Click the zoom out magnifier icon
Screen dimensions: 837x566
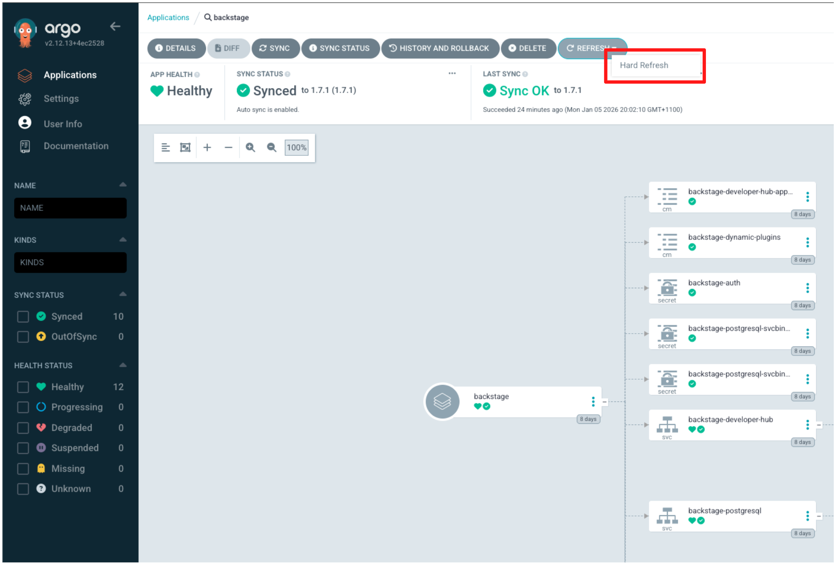click(x=271, y=148)
